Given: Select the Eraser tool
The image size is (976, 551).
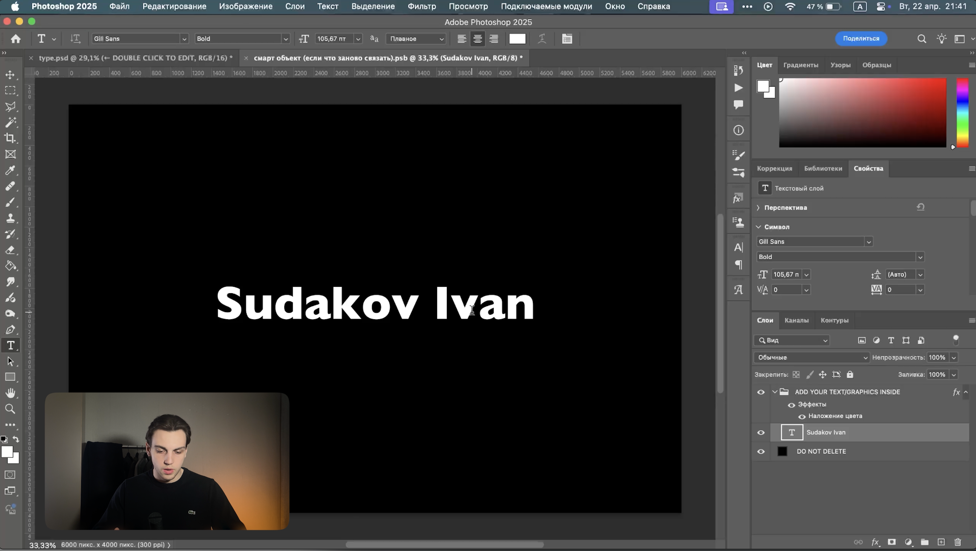Looking at the screenshot, I should 10,250.
